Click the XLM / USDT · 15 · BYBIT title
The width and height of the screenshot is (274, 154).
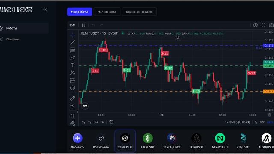[99, 33]
